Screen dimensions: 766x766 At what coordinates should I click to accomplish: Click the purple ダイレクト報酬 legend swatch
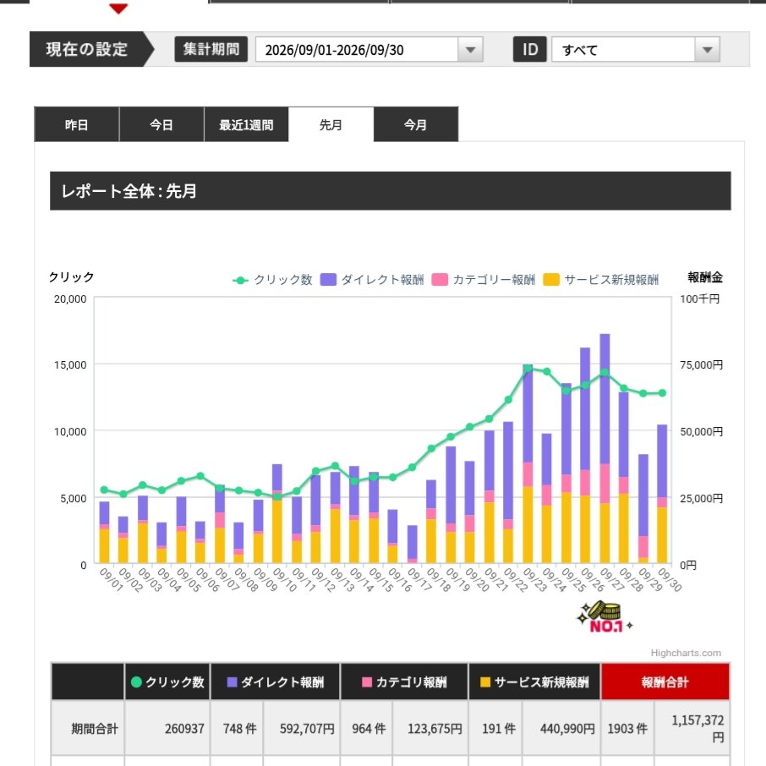click(x=328, y=280)
